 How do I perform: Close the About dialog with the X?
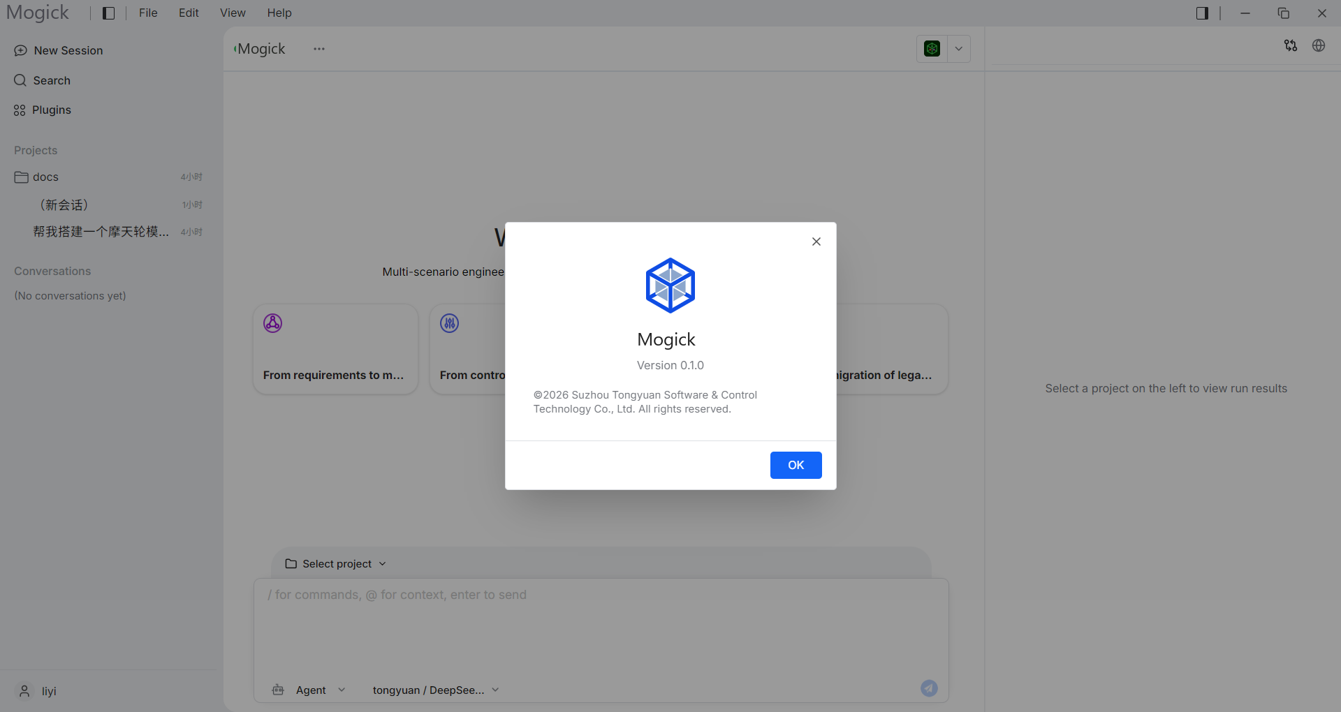(x=816, y=242)
